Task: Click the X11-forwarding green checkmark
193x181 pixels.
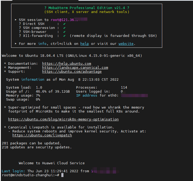Action: point(64,36)
